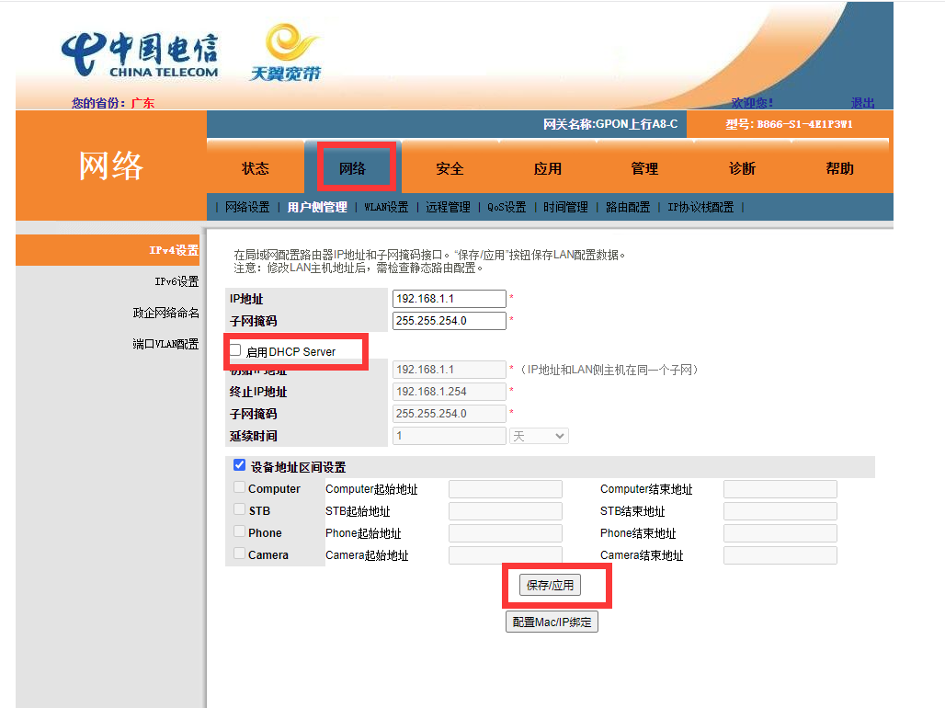This screenshot has height=708, width=945.
Task: Open the QoS设置 submenu
Action: point(507,208)
